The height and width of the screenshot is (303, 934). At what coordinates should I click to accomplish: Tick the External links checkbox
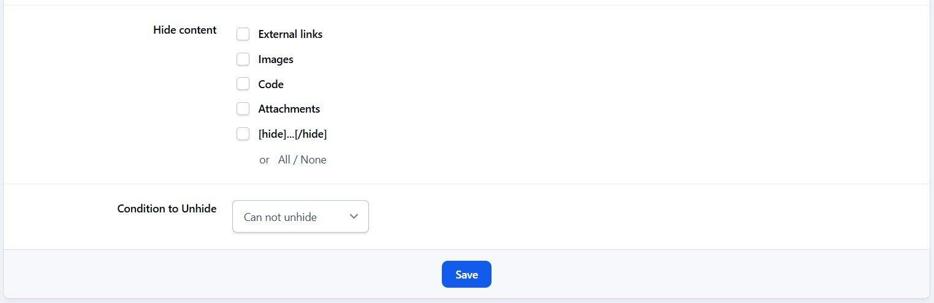[x=243, y=34]
